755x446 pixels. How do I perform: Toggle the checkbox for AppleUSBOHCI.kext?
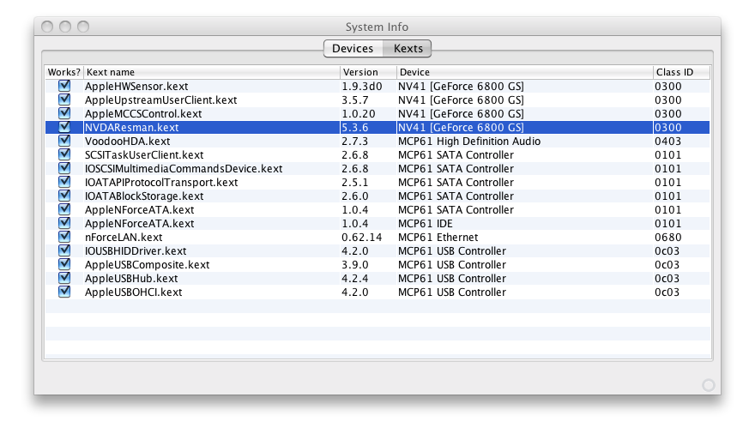[64, 292]
